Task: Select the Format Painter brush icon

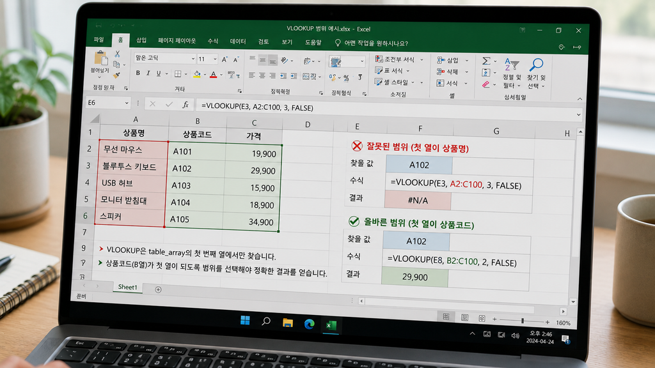Action: click(x=116, y=75)
